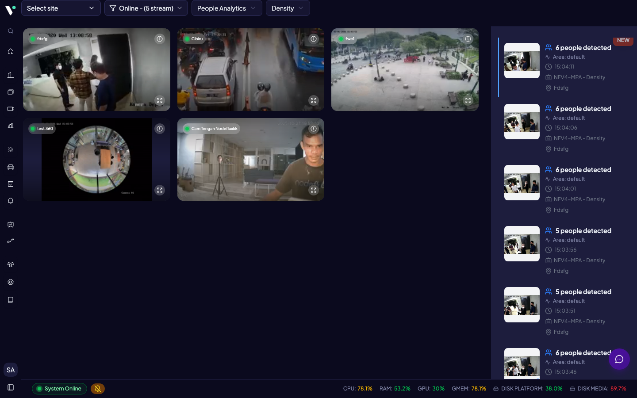Open the buildings/sites icon in the sidebar
The height and width of the screenshot is (398, 637).
click(11, 75)
